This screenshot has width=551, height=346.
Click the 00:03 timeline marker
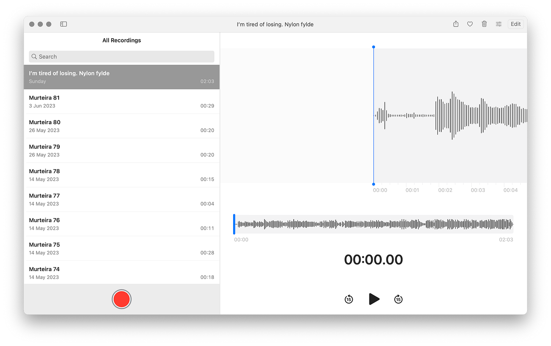478,190
